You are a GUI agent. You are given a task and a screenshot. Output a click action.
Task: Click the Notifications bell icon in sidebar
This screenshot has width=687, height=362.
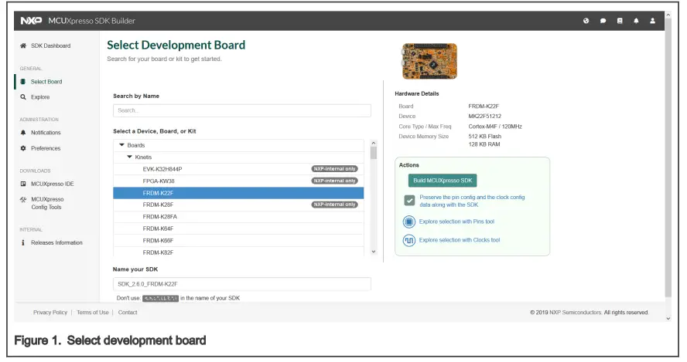[x=23, y=133]
